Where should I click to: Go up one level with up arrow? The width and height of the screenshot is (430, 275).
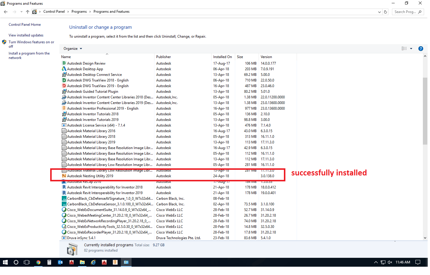pyautogui.click(x=28, y=12)
